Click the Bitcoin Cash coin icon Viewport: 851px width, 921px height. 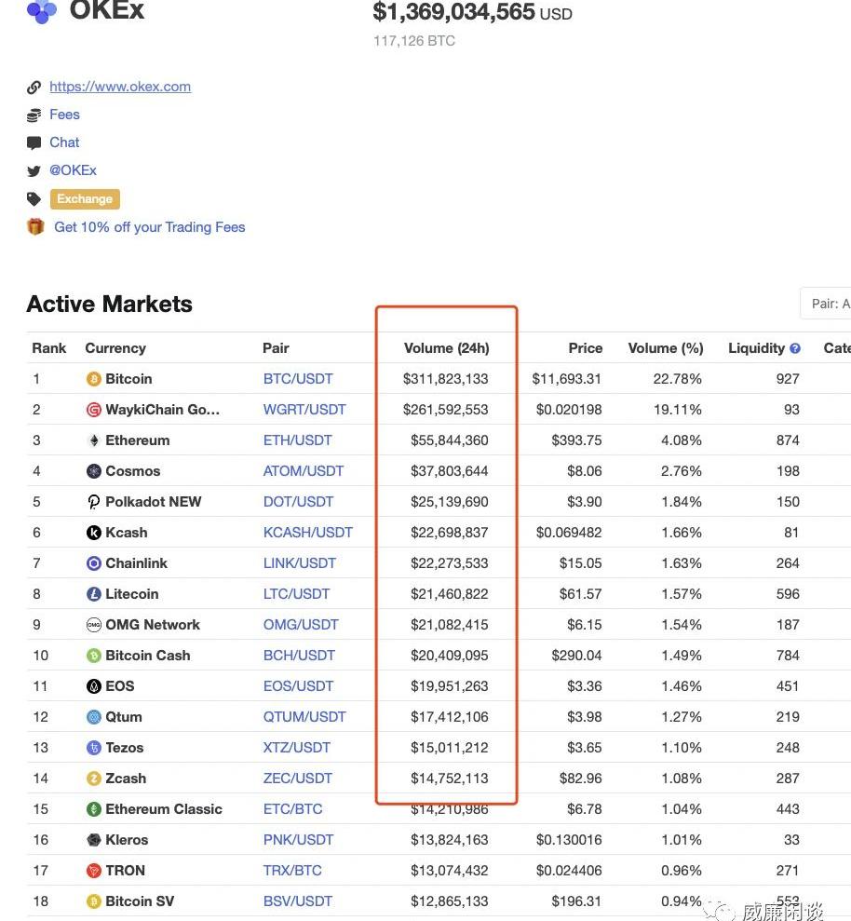94,656
